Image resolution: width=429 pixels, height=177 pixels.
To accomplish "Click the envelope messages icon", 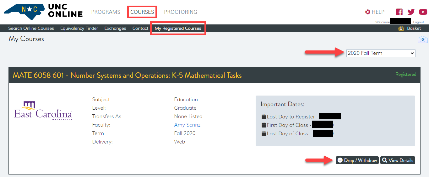I will 422,40.
